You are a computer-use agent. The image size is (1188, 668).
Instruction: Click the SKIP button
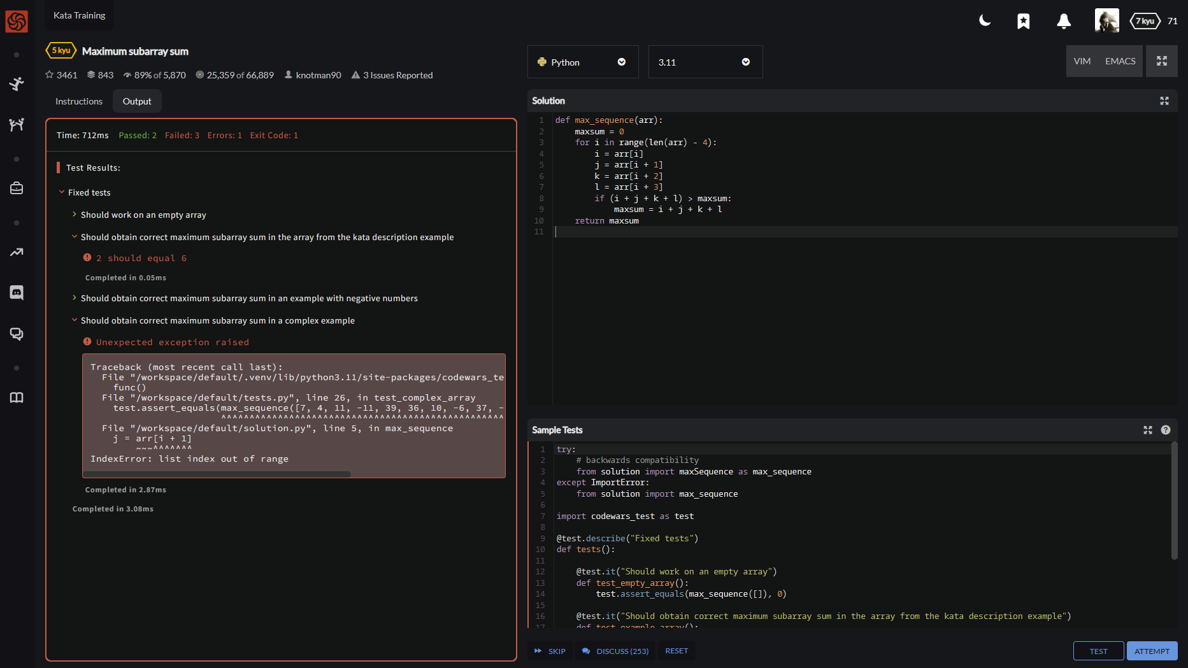tap(550, 651)
